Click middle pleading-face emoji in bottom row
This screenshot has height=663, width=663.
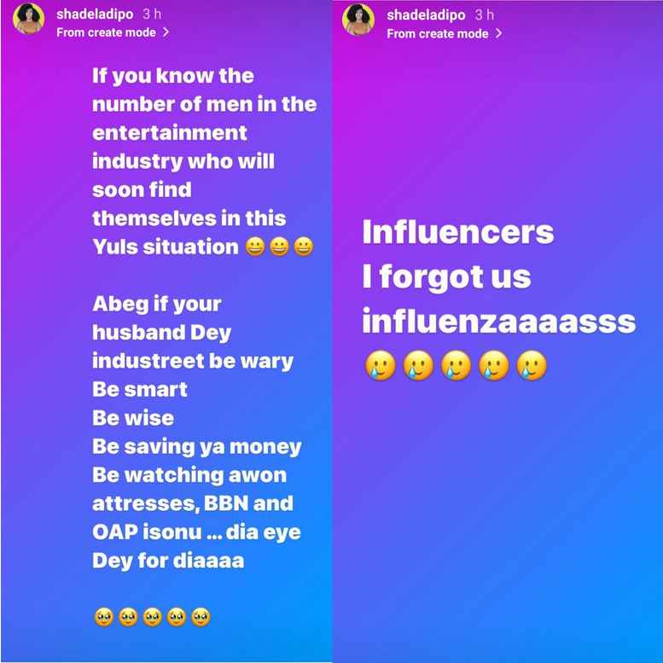point(152,617)
